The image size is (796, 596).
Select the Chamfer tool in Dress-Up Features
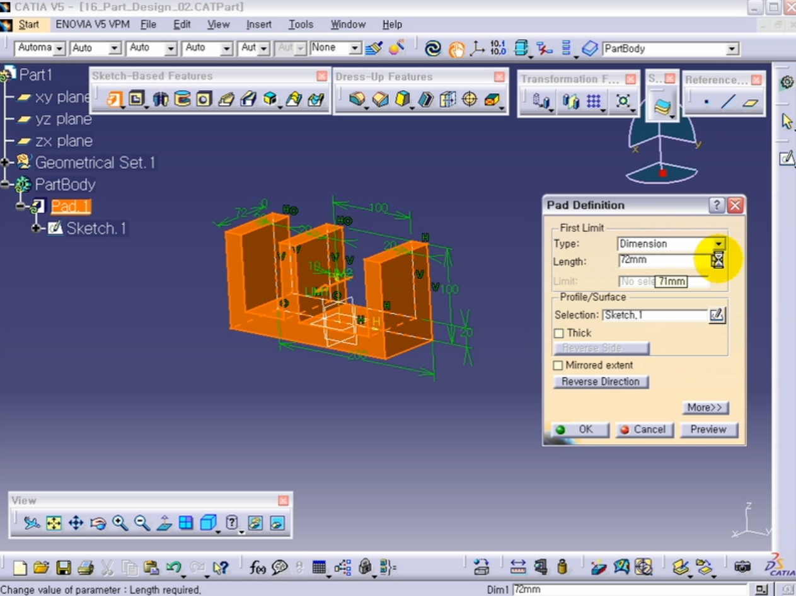(x=379, y=98)
